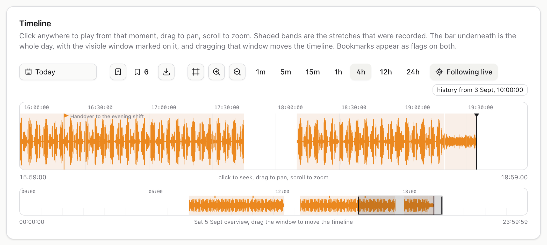Zoom in with the magnifier-plus button

pyautogui.click(x=217, y=72)
